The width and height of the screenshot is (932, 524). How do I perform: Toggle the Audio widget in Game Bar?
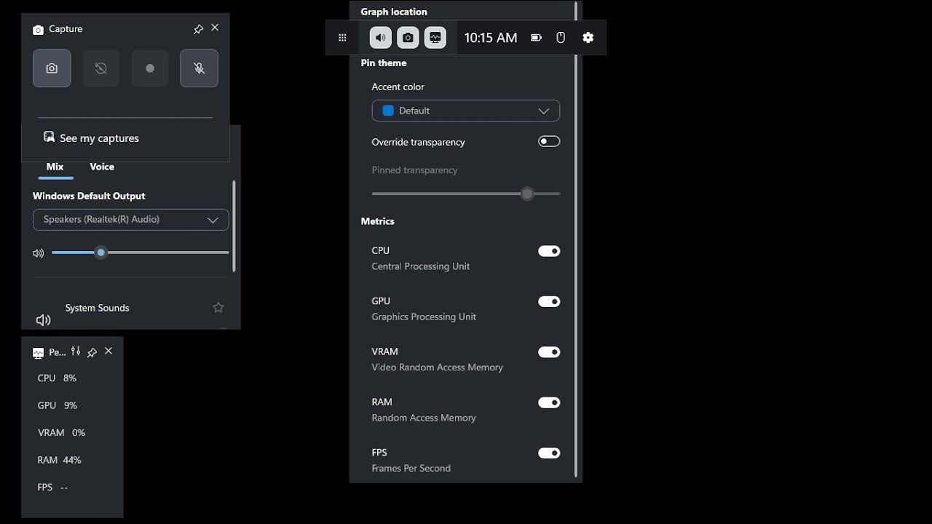tap(380, 38)
